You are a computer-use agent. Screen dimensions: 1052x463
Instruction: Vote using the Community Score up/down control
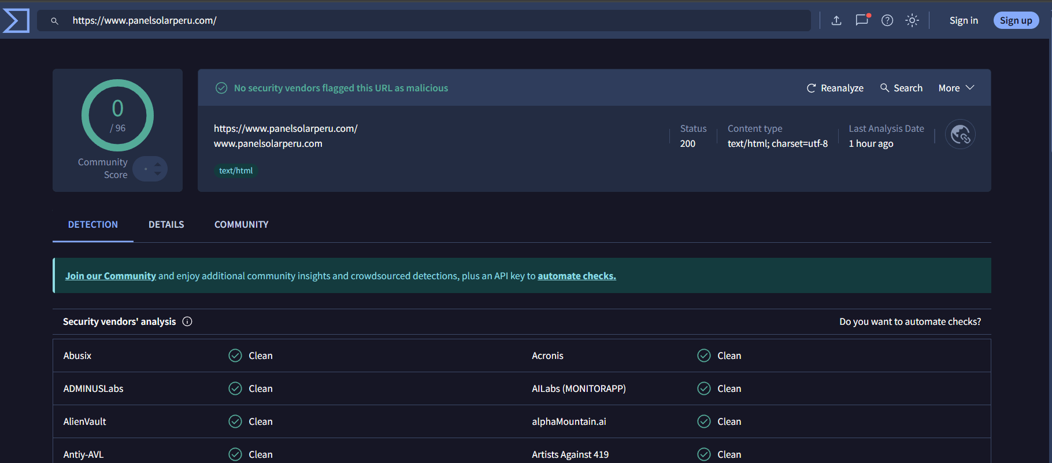(150, 169)
